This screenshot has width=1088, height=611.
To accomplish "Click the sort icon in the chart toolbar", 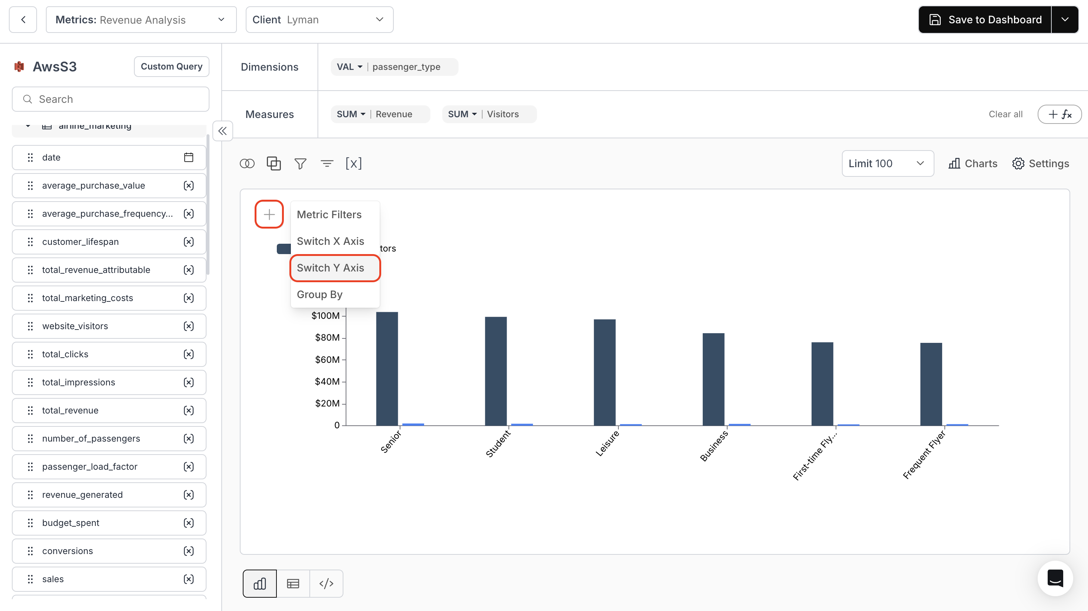I will point(327,163).
